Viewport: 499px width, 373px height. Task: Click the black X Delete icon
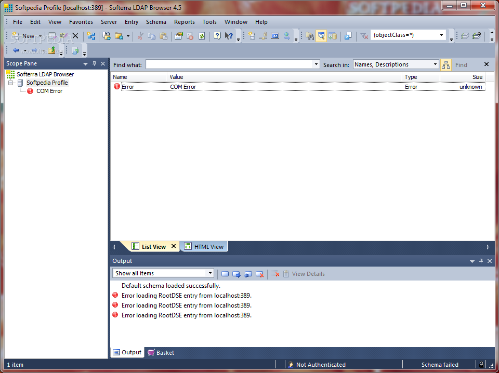(75, 36)
